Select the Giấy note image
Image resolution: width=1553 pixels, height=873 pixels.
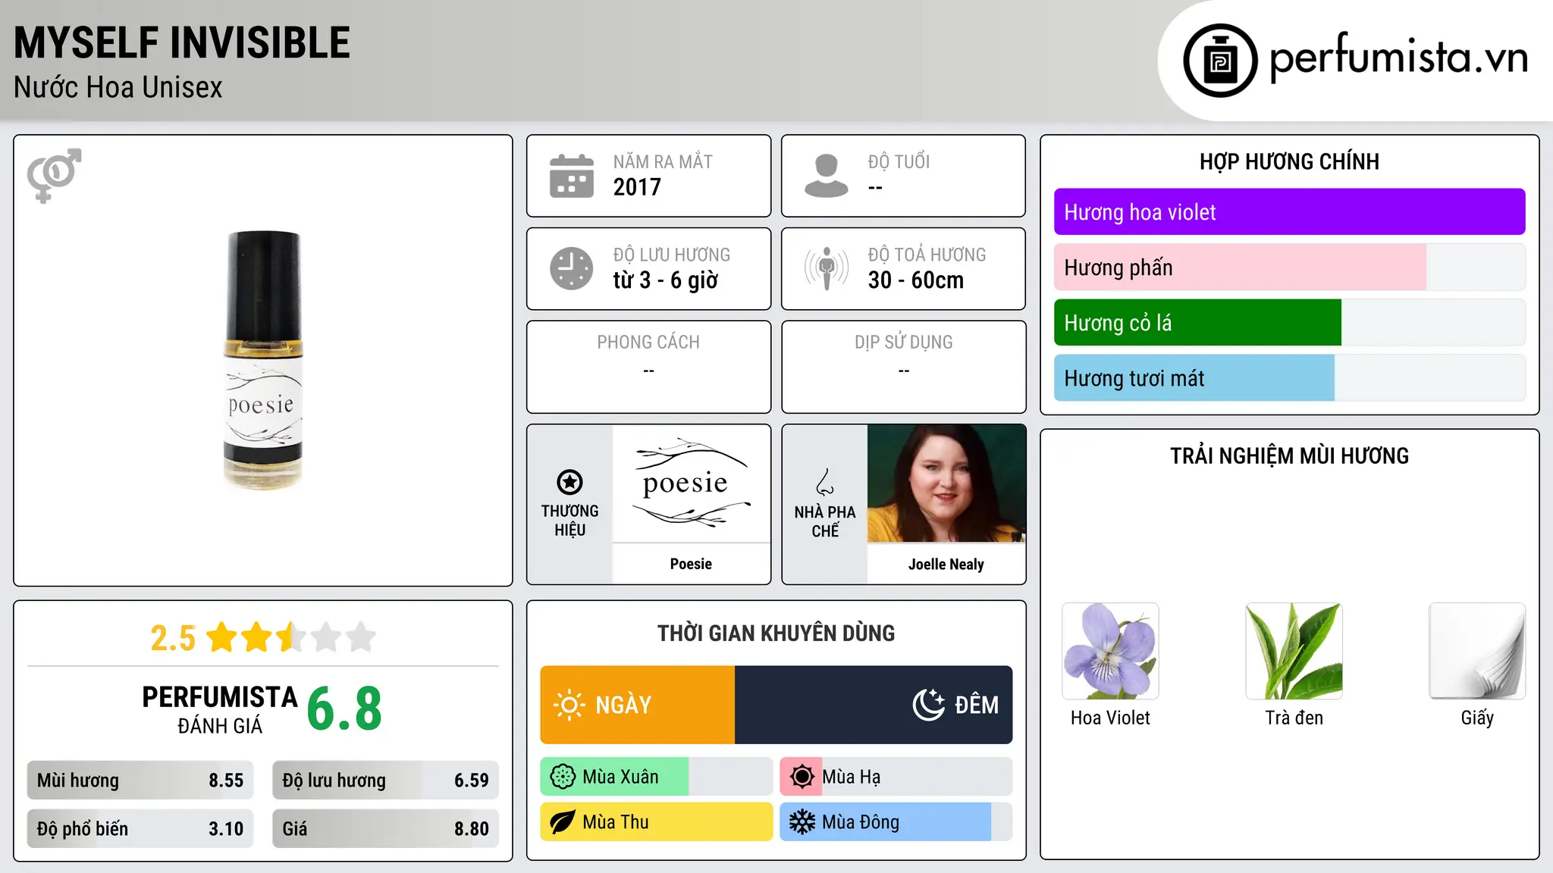1477,651
